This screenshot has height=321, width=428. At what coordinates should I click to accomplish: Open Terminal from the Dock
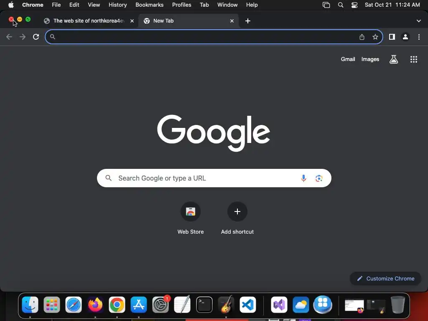pos(204,305)
